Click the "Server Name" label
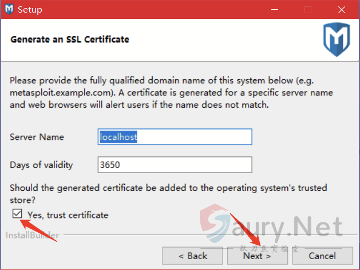Viewport: 360px width, 270px height. pyautogui.click(x=37, y=137)
